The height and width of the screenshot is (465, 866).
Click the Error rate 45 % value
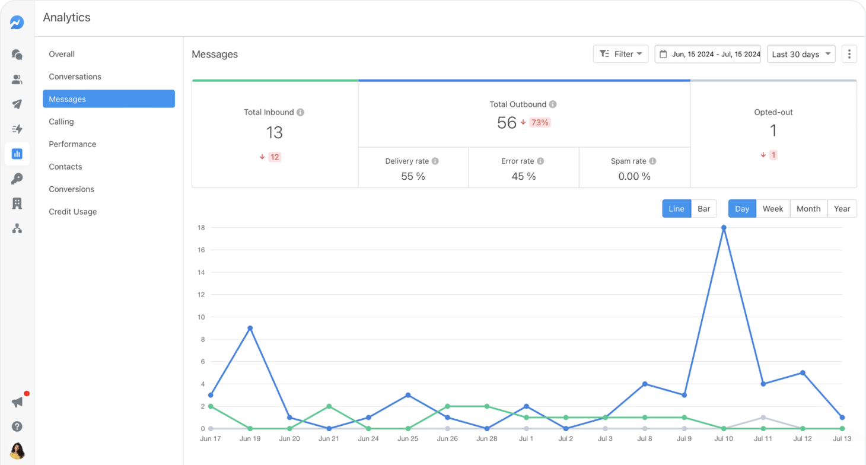pos(524,177)
